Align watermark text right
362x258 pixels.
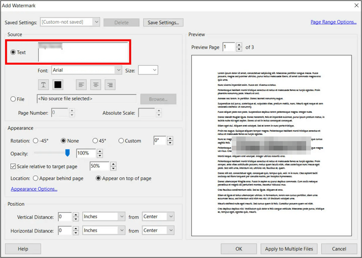click(x=110, y=84)
